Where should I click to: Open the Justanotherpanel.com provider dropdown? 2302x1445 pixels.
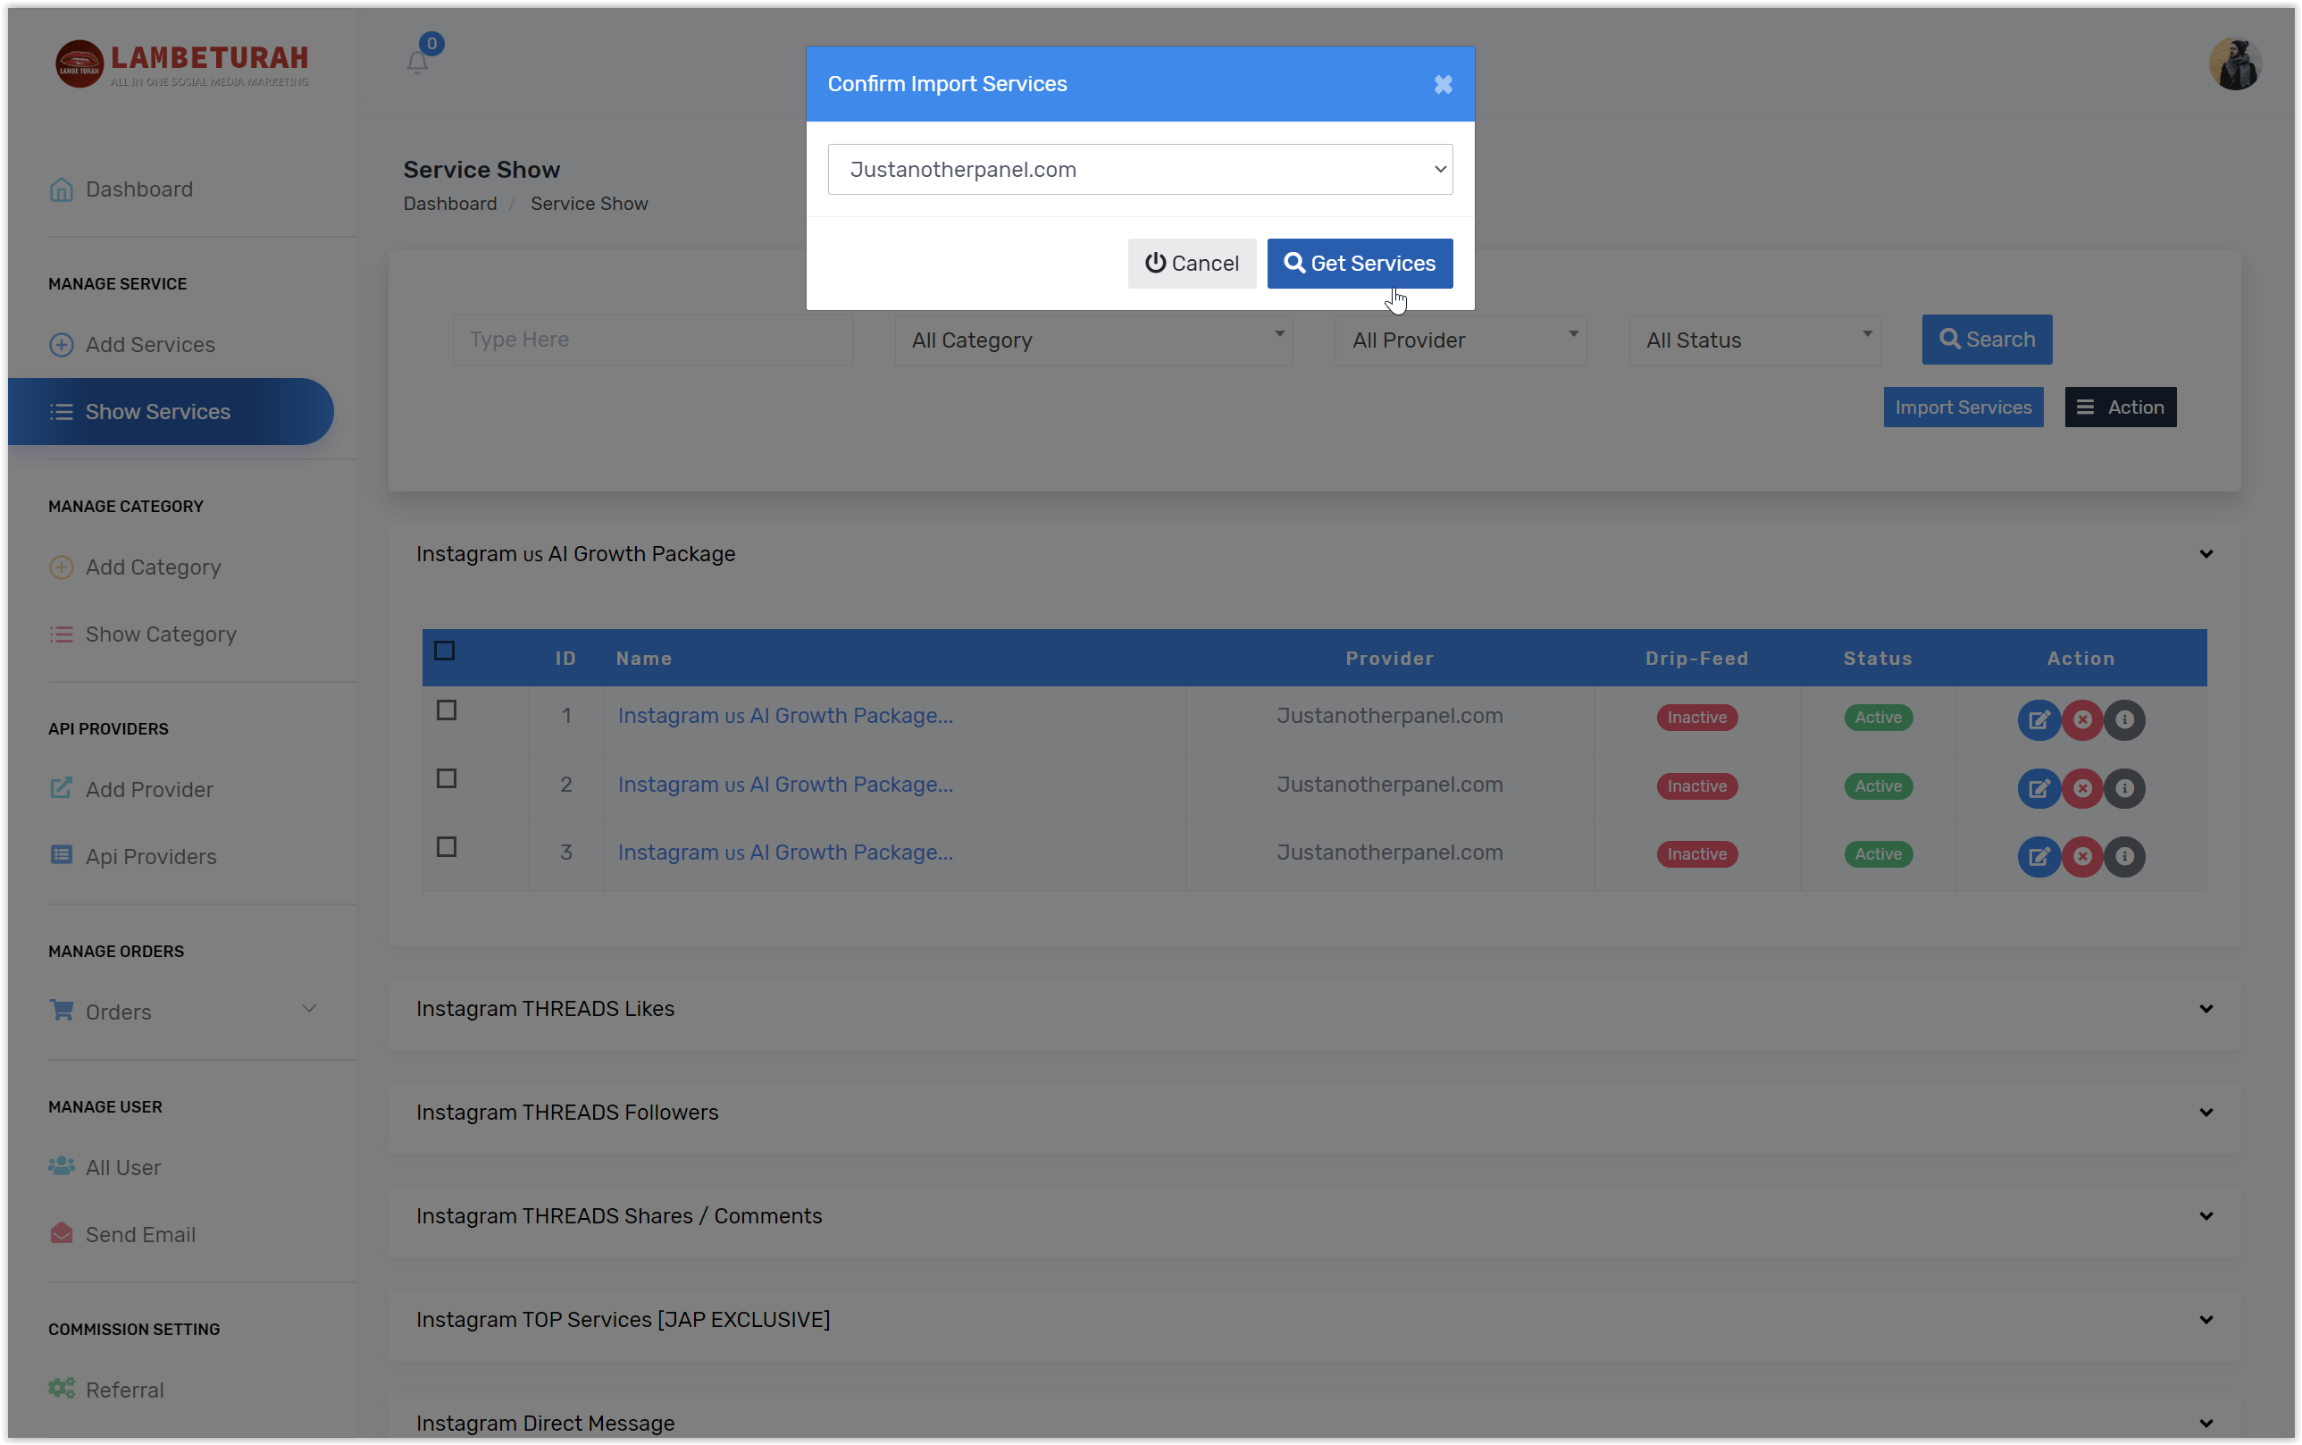[x=1139, y=168]
